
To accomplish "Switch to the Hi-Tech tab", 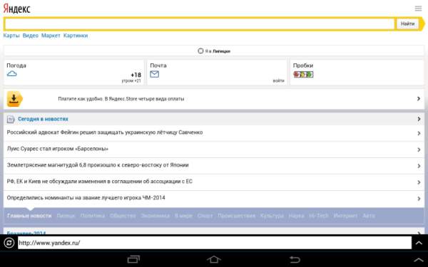I will (319, 216).
